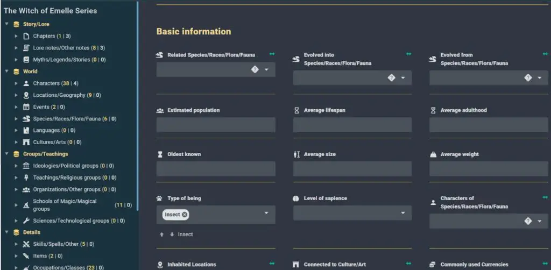
Task: Click the Locations/Geography pin icon
Action: (x=26, y=95)
